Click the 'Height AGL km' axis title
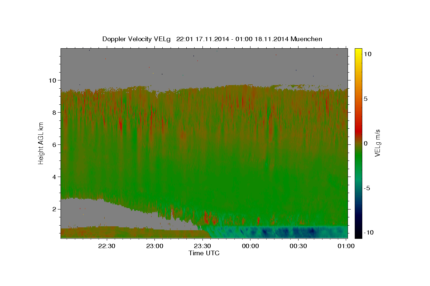 click(x=41, y=143)
